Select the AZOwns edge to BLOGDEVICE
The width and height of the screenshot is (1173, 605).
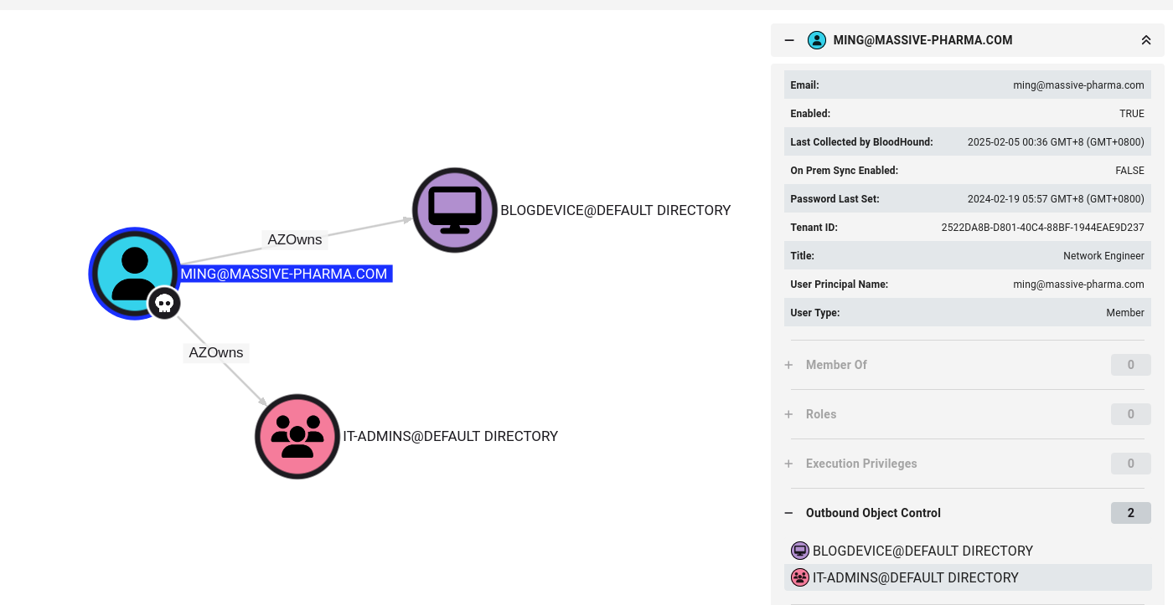click(x=294, y=240)
